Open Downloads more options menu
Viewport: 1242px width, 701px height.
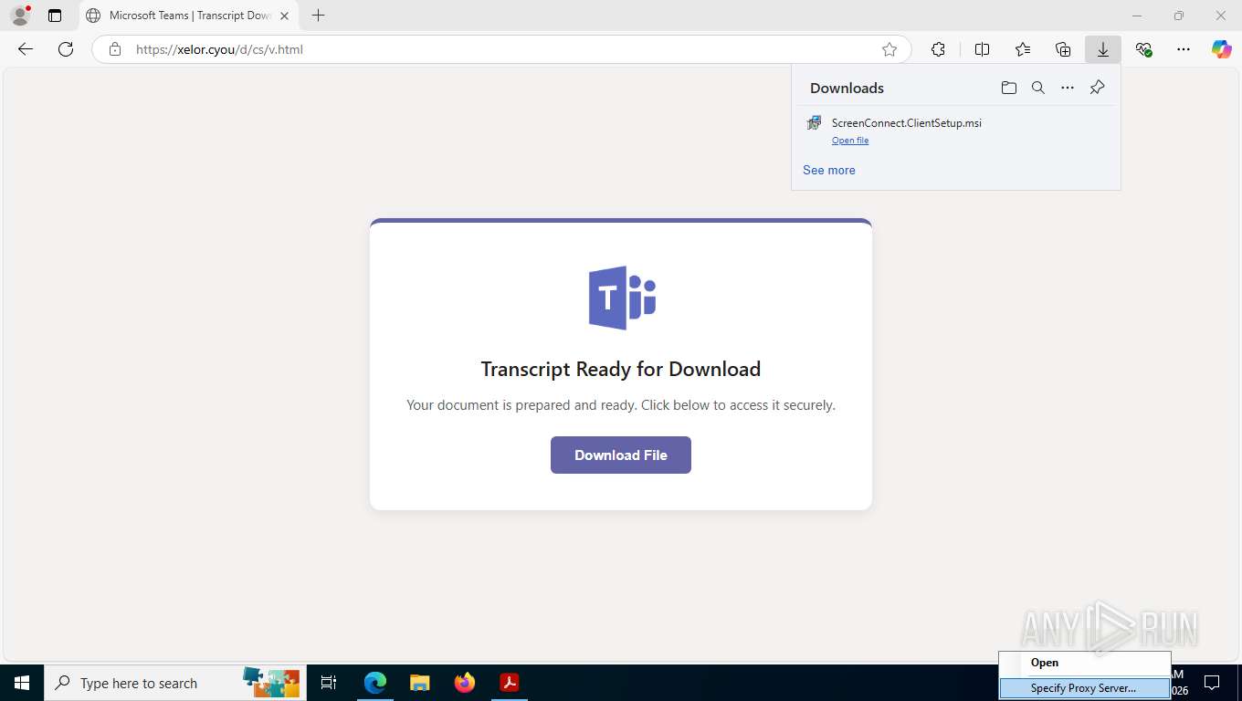tap(1068, 88)
